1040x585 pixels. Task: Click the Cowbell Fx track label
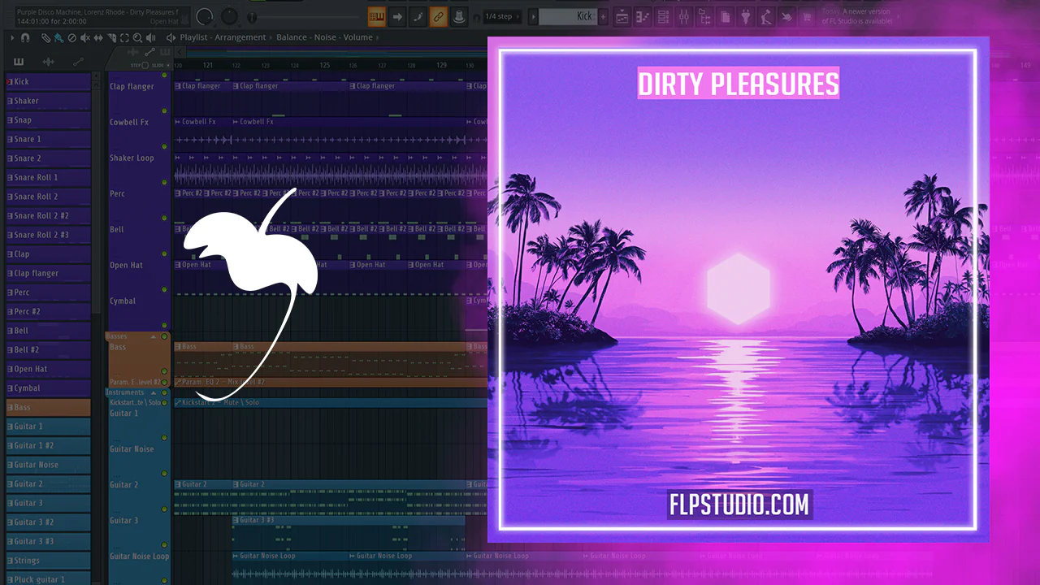coord(129,123)
